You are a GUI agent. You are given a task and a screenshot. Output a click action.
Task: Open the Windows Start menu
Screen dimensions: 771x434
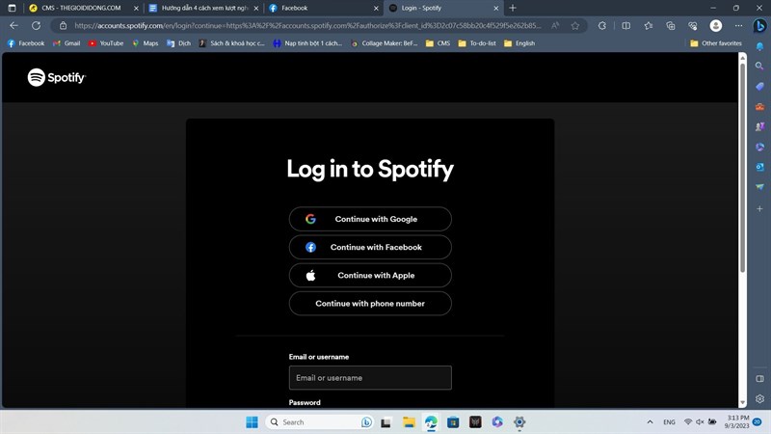point(252,422)
